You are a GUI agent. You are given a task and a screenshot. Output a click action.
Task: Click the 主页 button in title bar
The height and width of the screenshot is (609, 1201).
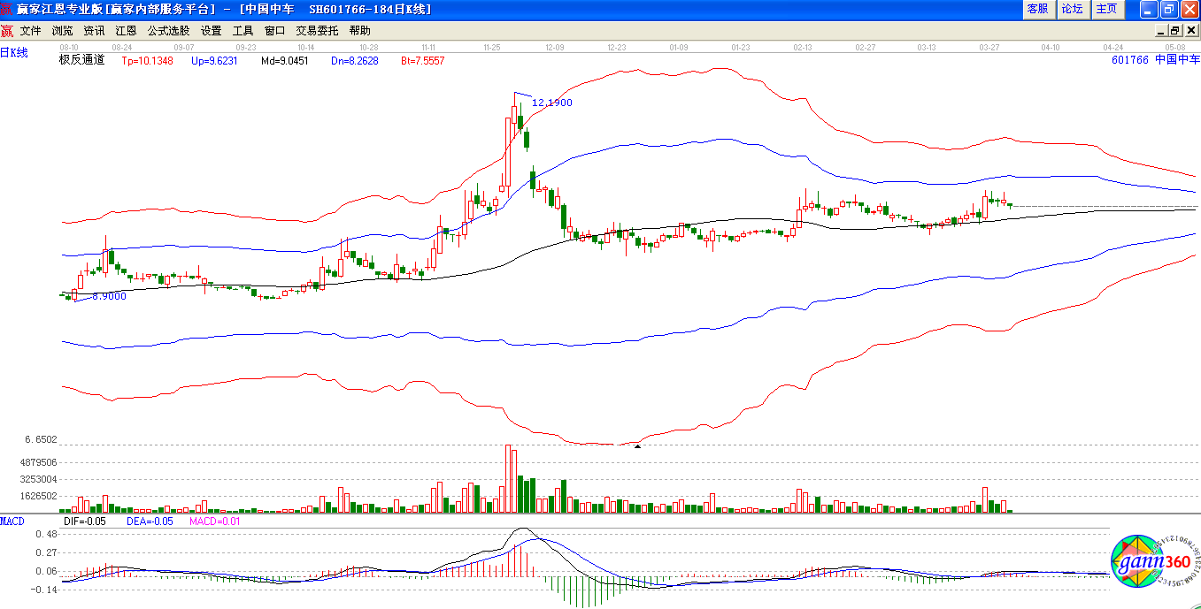[x=1106, y=9]
